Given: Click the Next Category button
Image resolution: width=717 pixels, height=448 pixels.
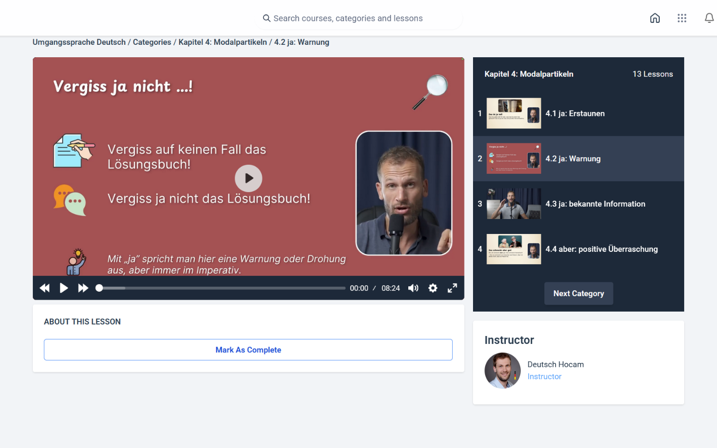Looking at the screenshot, I should click(579, 294).
